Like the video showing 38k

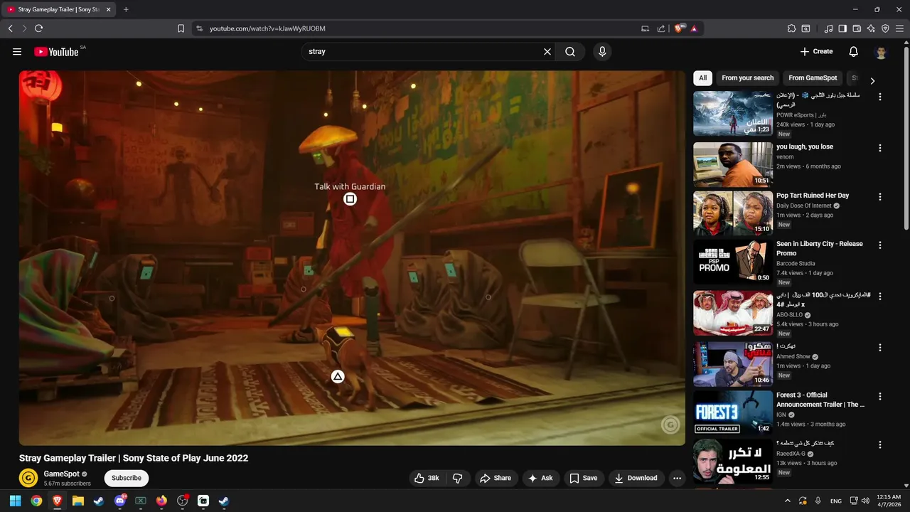pos(427,478)
